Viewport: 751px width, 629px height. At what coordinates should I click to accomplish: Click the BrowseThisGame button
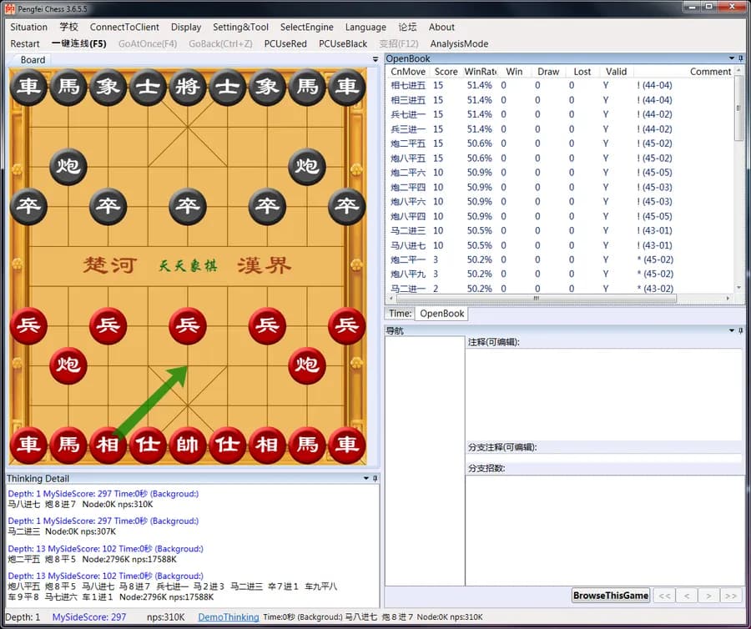tap(611, 596)
